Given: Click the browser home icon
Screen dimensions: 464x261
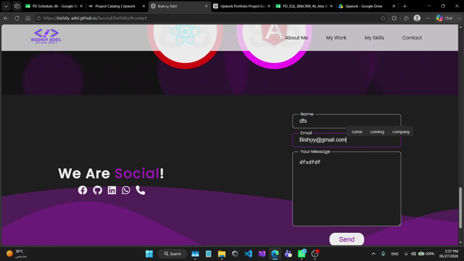Looking at the screenshot, I should point(28,18).
